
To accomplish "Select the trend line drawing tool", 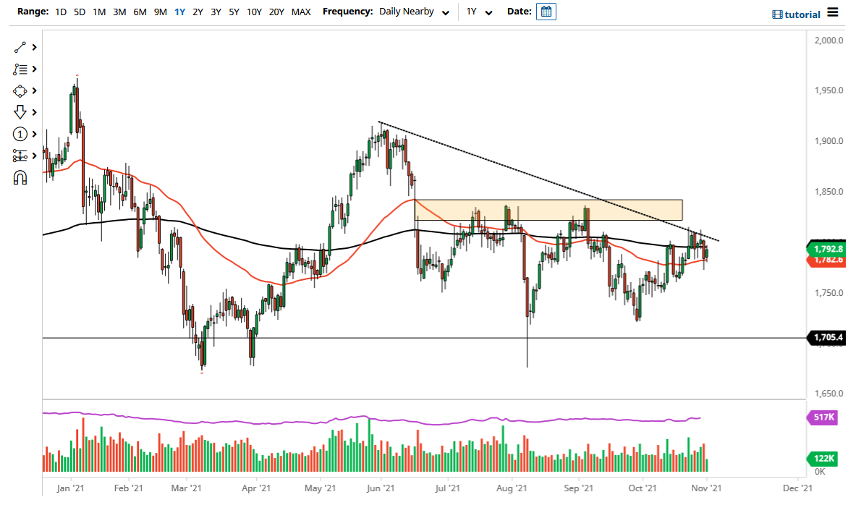I will click(20, 48).
